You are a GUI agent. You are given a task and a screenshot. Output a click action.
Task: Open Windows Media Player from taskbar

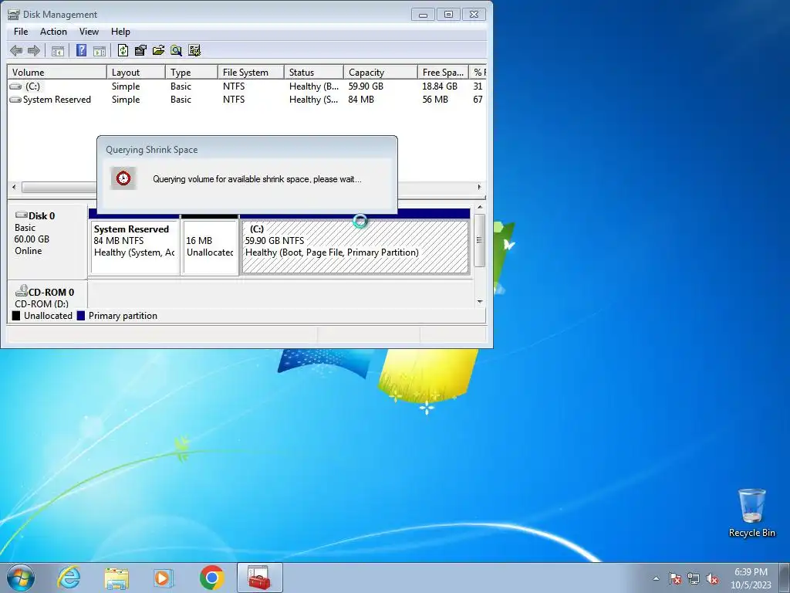[x=164, y=578]
